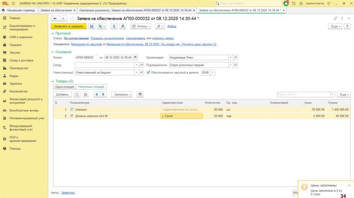Click the document structure list icon
This screenshot has width=354, height=198.
114,26
